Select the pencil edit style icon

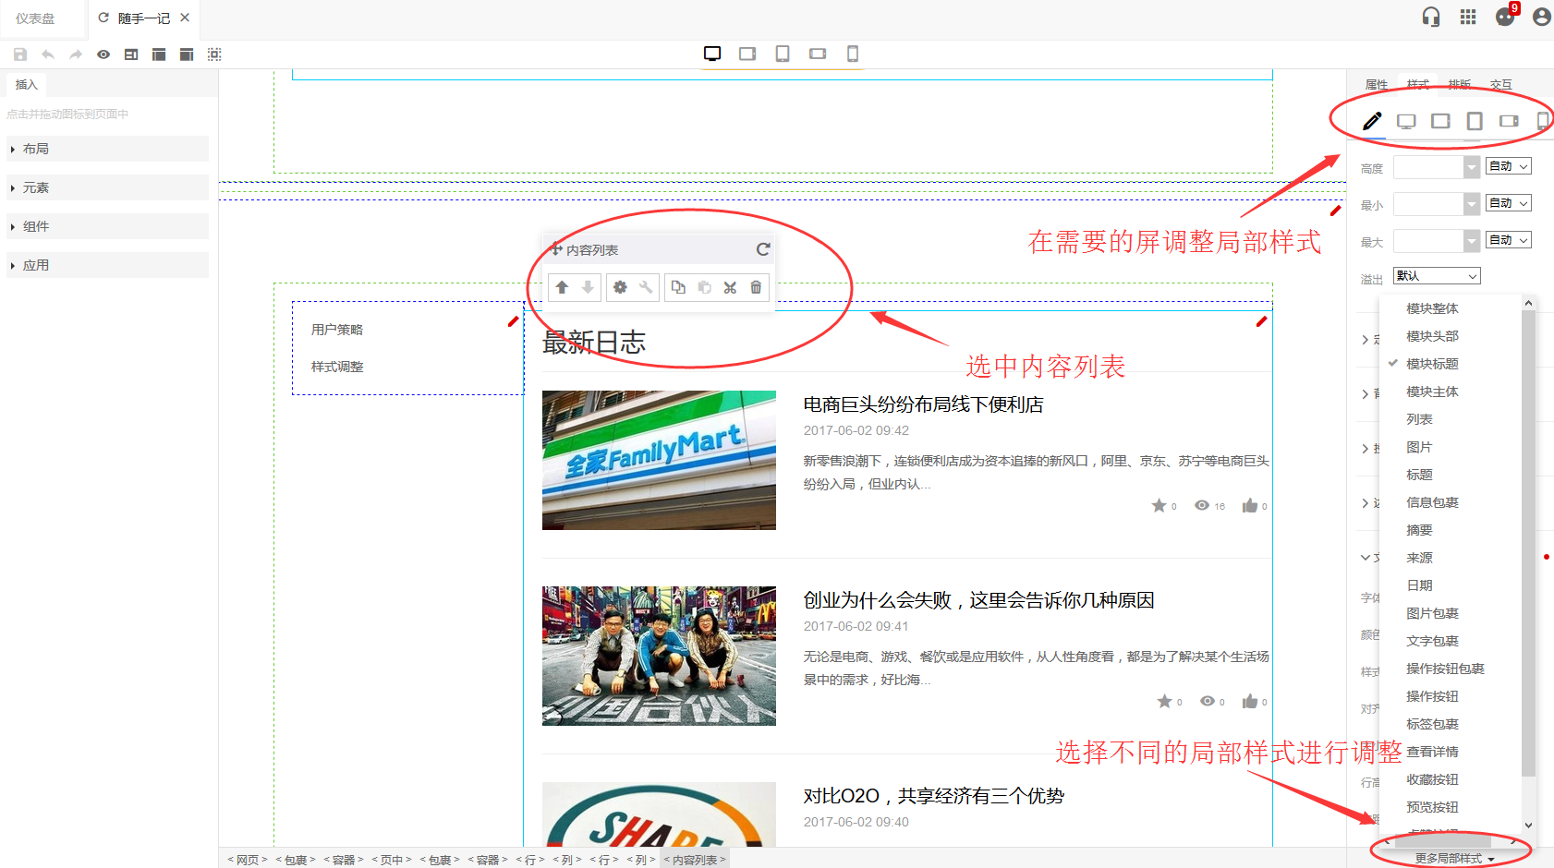[x=1372, y=121]
